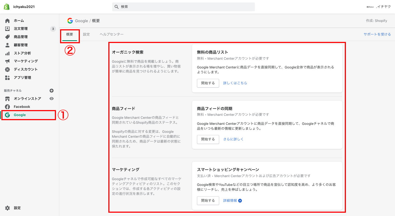Click the マーケティング section heading in content
Viewport: 395px width, 216px height.
pos(126,169)
